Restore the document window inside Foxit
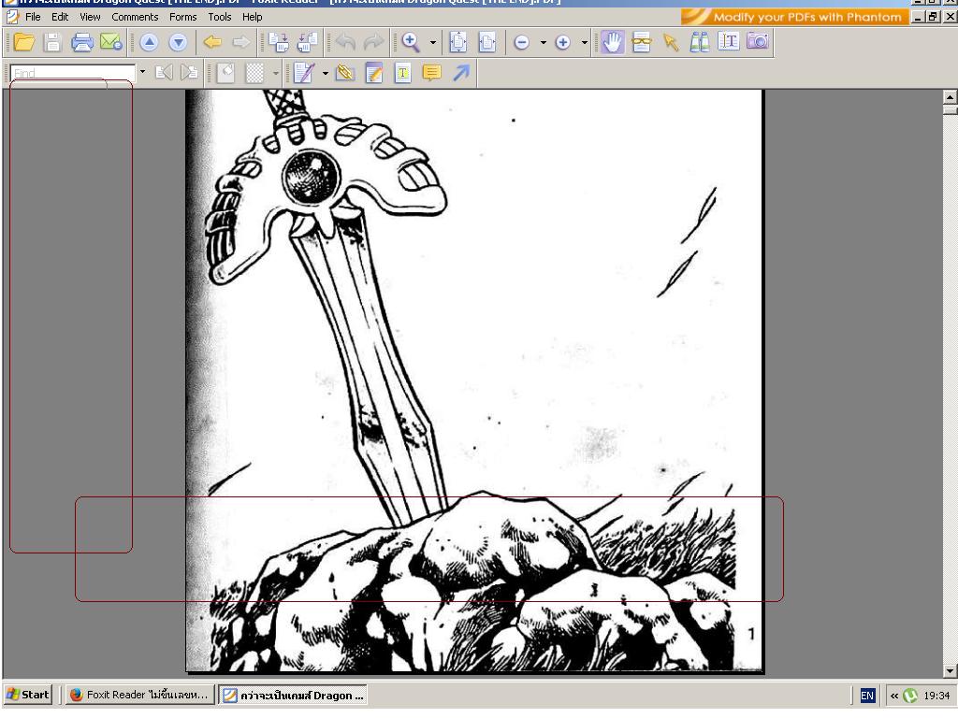This screenshot has height=718, width=958. pos(933,17)
